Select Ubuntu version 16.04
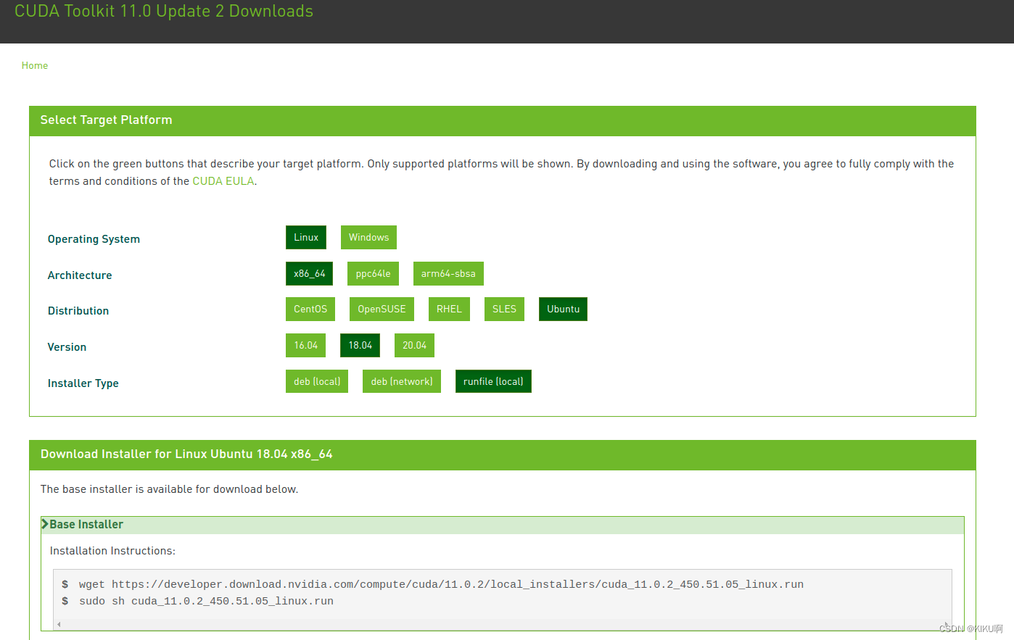 pos(306,345)
